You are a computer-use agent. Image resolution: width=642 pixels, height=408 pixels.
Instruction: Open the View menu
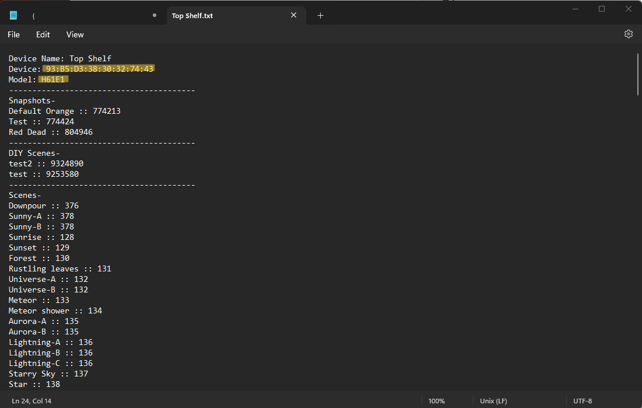coord(75,34)
